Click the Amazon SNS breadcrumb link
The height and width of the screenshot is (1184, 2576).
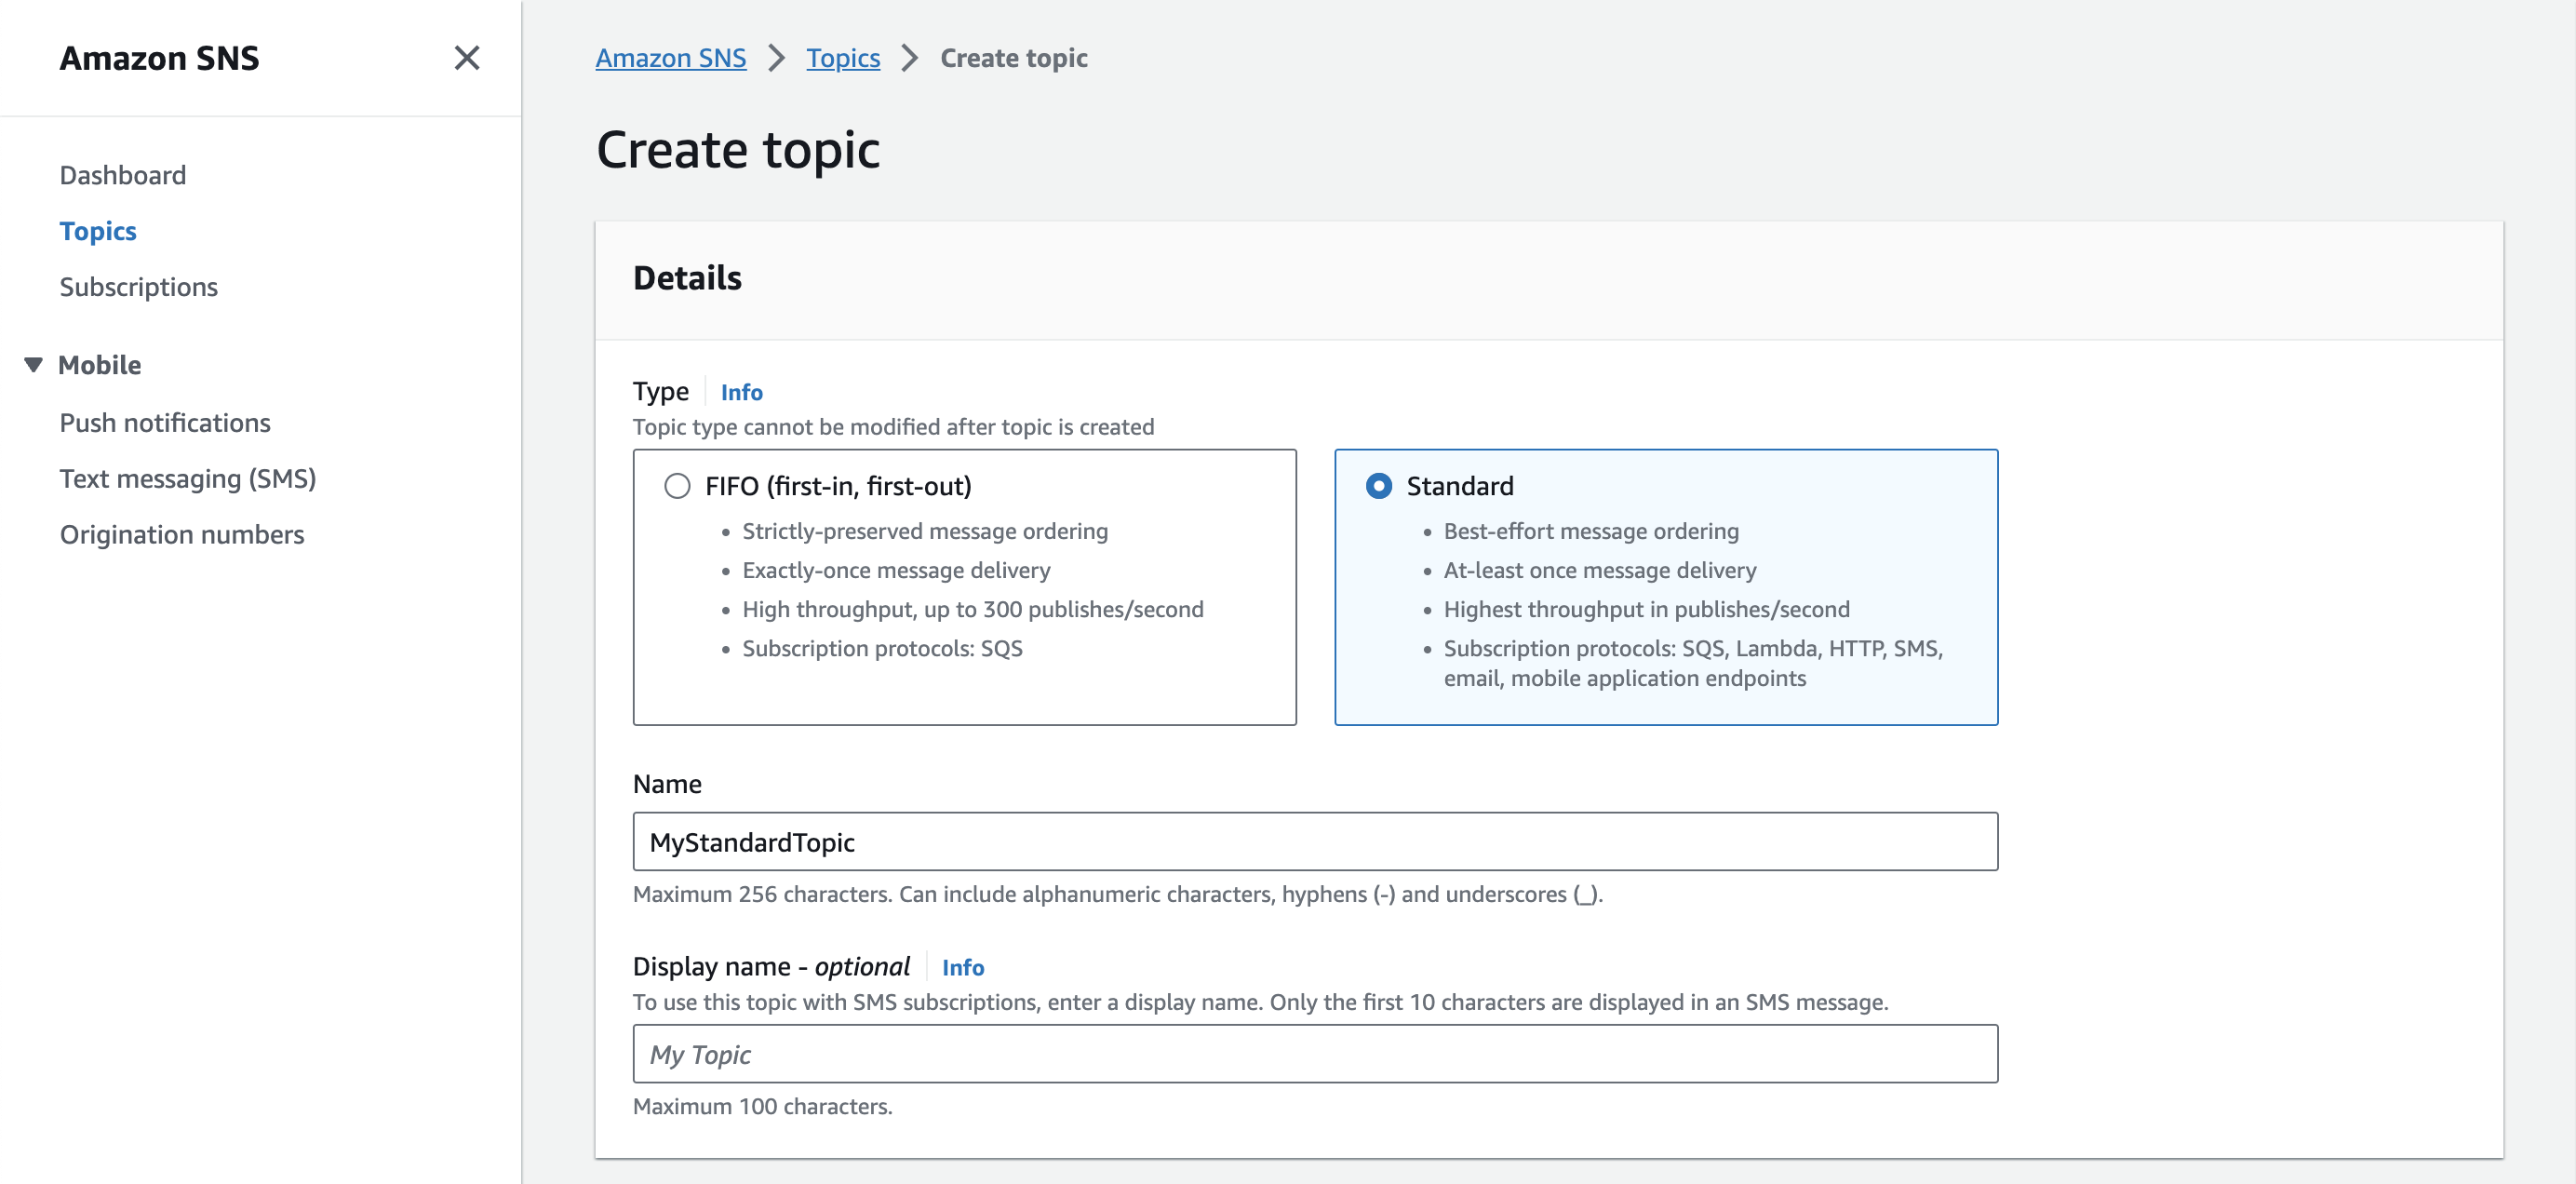pos(670,58)
